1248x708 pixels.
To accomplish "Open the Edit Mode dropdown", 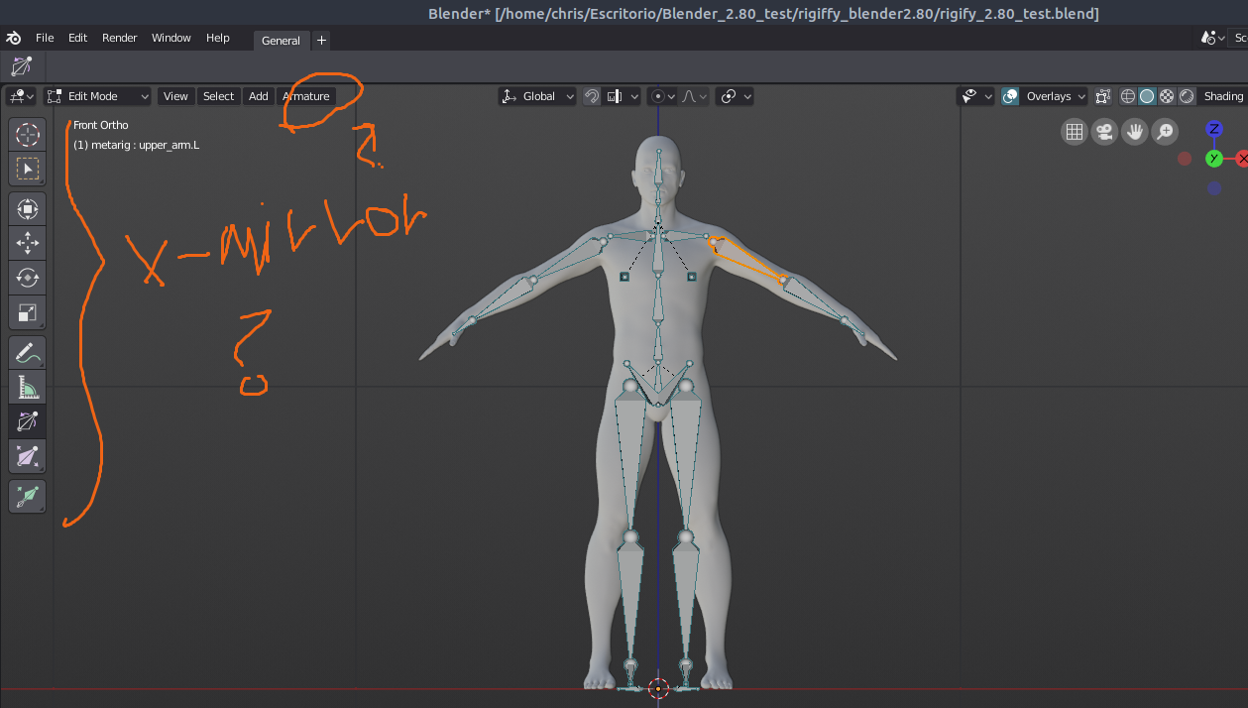I will [99, 96].
